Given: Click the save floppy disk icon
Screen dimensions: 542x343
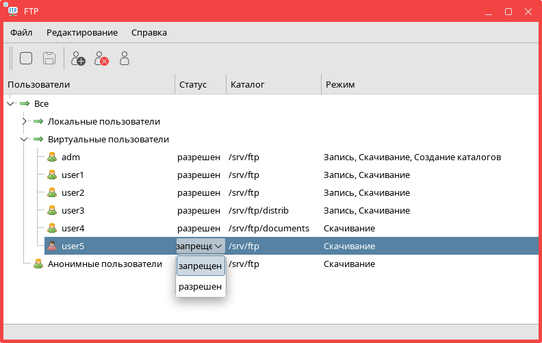Looking at the screenshot, I should click(49, 58).
